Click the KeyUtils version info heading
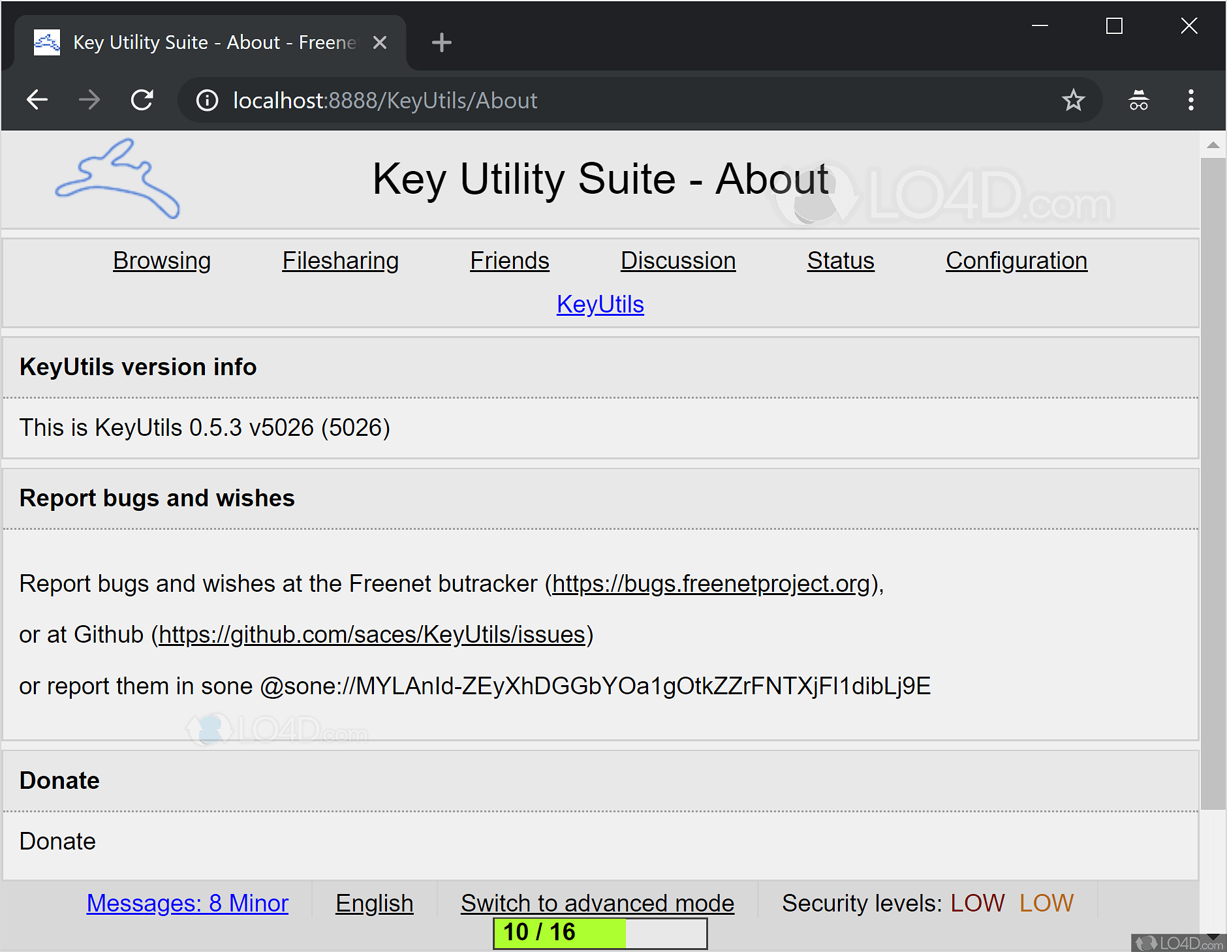This screenshot has width=1227, height=952. [x=138, y=367]
